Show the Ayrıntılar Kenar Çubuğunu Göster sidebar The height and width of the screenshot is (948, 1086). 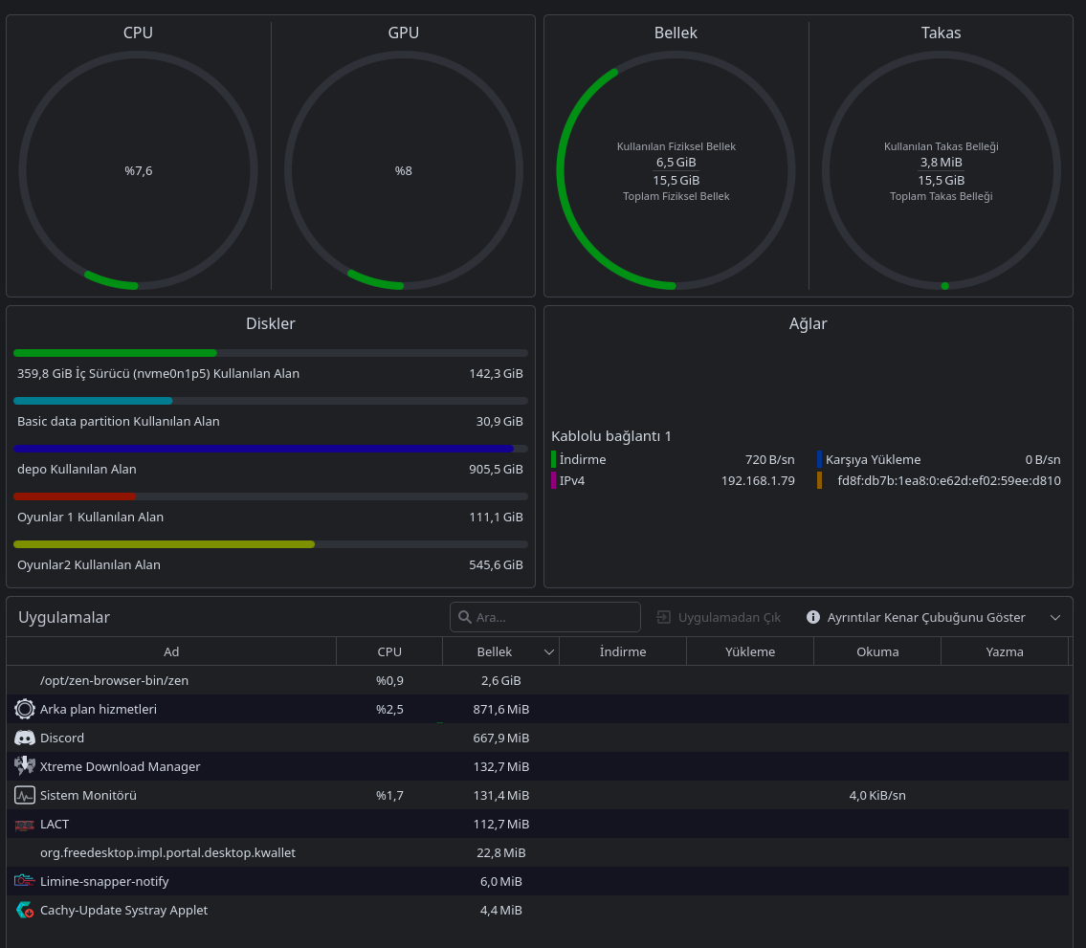917,617
